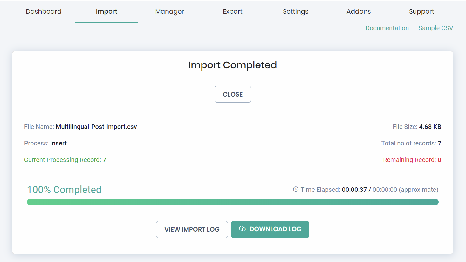Click the Remaining Record count
Image resolution: width=466 pixels, height=262 pixels.
[439, 160]
